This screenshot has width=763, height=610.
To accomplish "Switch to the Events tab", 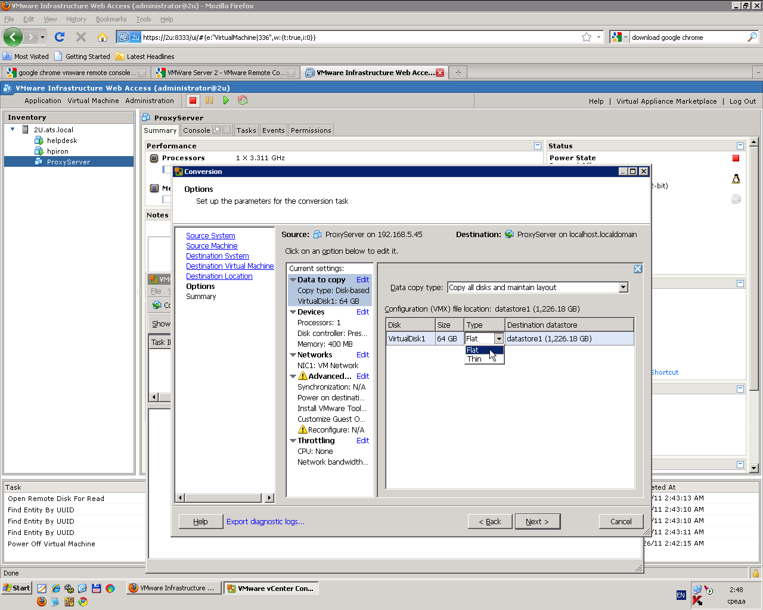I will (x=274, y=130).
